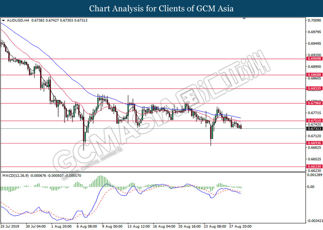Open the chart menu triangle beside AUDUSD,H4

pyautogui.click(x=3, y=21)
